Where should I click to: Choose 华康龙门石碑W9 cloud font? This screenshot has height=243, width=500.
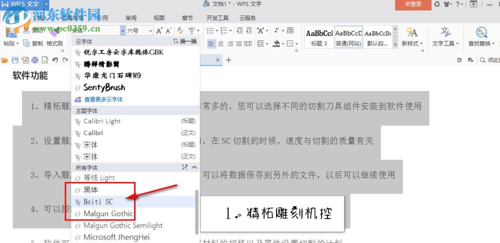(135, 76)
